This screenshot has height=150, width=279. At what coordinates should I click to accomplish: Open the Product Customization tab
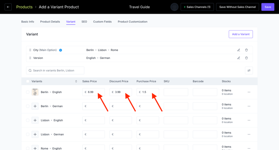pos(132,22)
